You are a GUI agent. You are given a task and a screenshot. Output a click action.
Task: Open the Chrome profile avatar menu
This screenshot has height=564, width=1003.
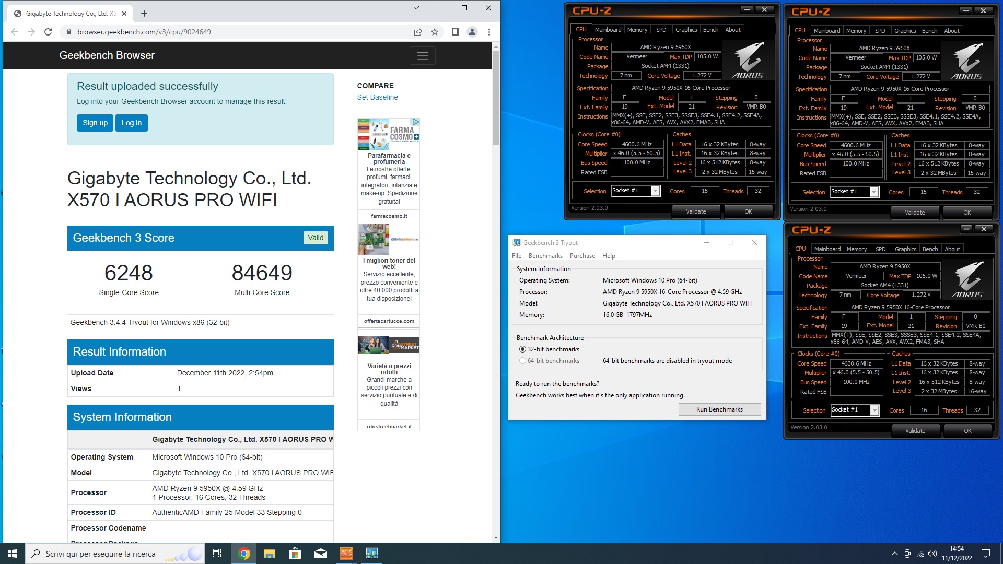tap(472, 32)
